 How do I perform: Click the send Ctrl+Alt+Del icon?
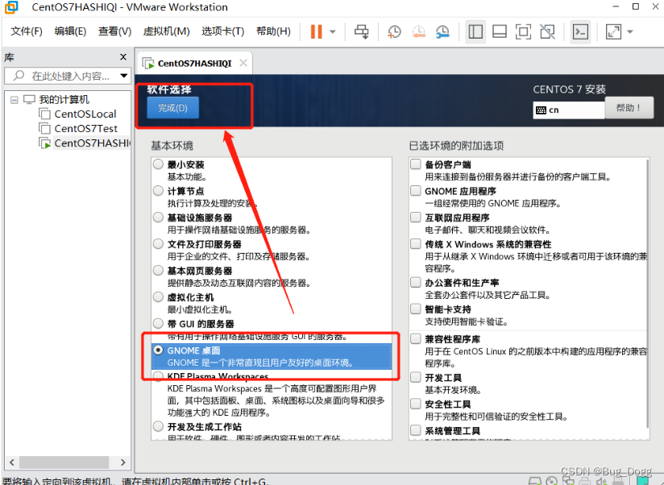point(361,31)
